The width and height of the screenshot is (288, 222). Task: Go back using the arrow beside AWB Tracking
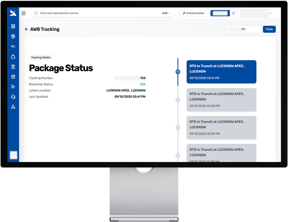(x=26, y=29)
